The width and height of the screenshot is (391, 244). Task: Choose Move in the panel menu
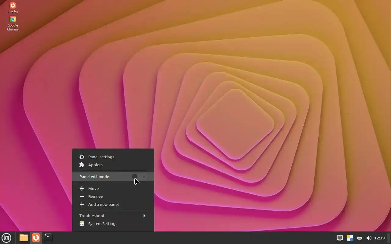pos(113,188)
